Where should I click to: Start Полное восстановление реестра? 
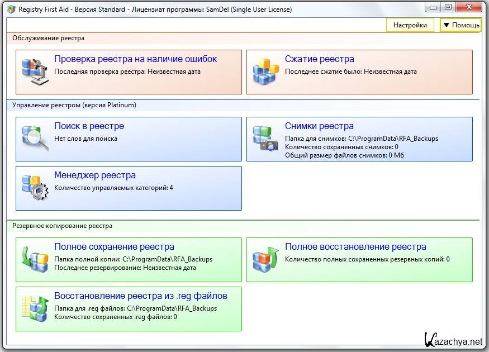pyautogui.click(x=355, y=247)
